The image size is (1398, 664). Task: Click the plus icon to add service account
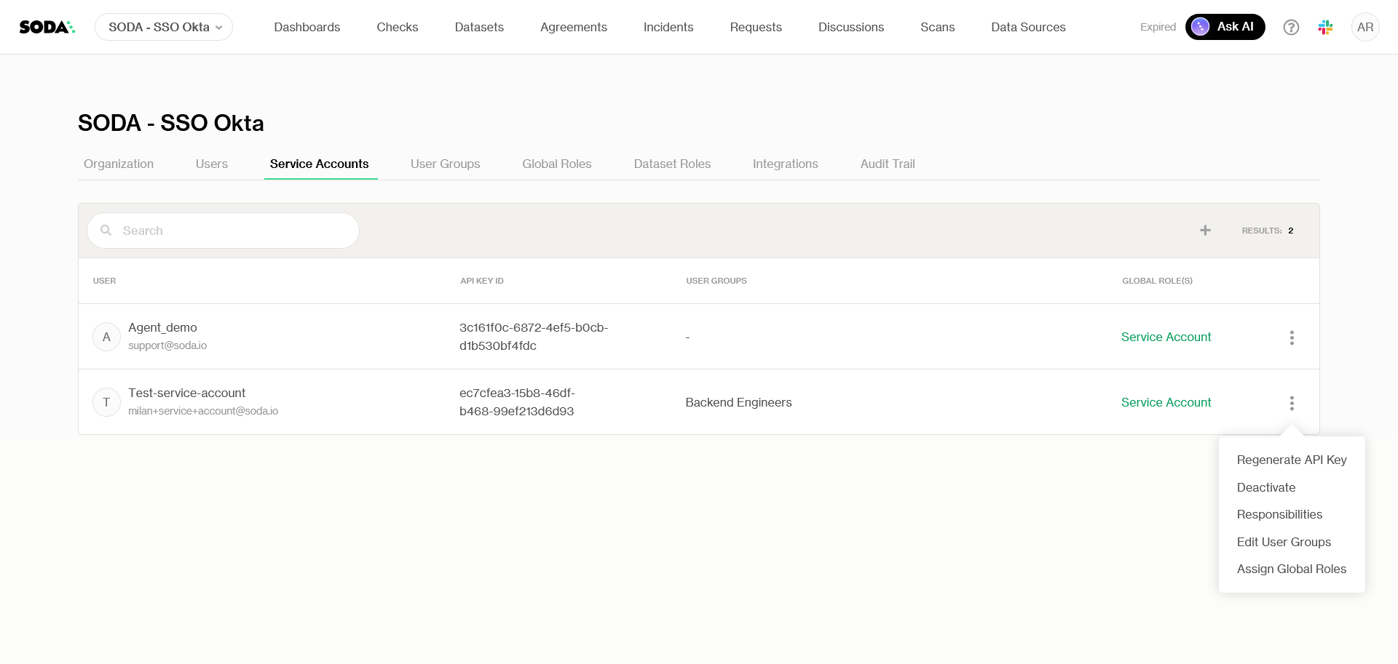coord(1205,231)
